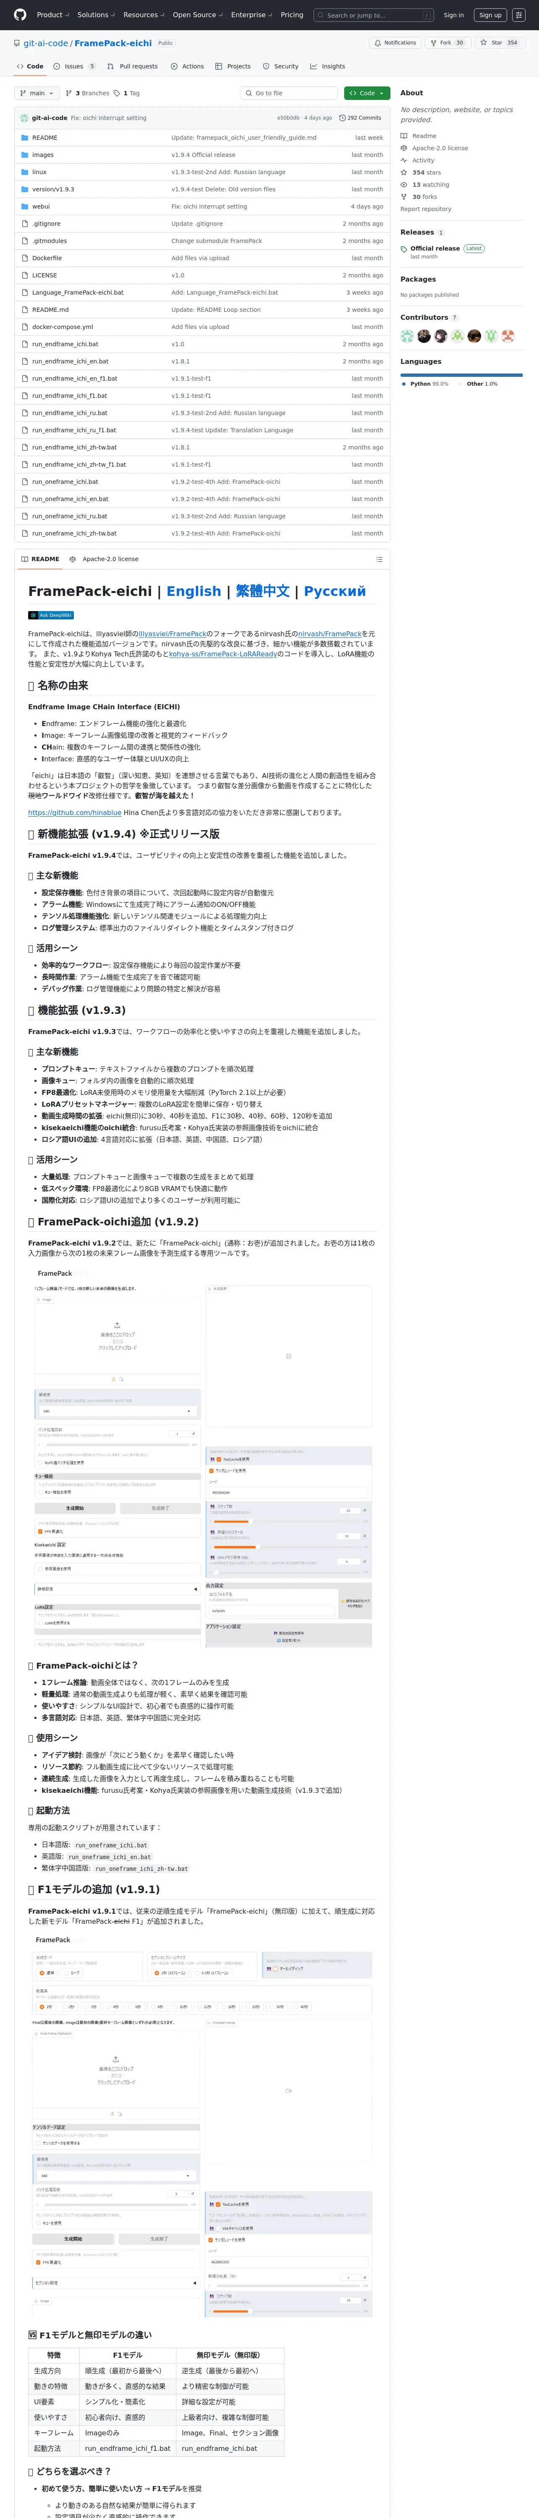
Task: Switch to the Issues tab
Action: (74, 66)
